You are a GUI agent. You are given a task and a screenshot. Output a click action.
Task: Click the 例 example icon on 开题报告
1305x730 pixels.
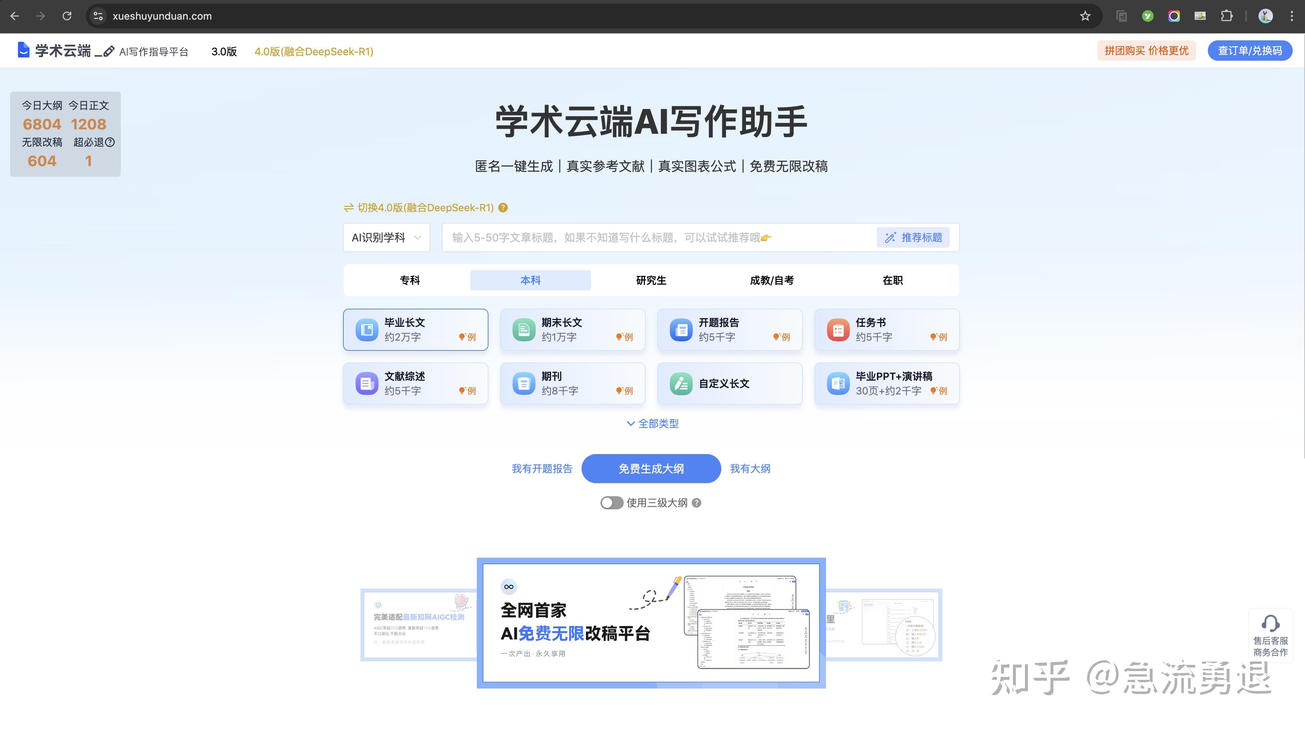point(782,337)
